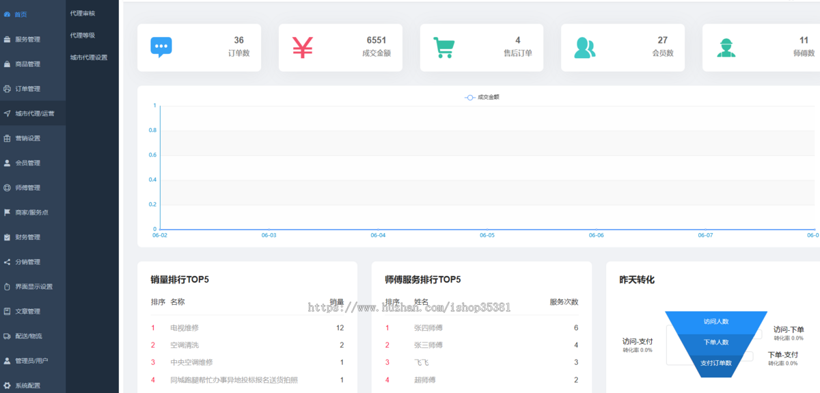The image size is (820, 393).
Task: Click 飞飞 in service ranking
Action: point(421,362)
